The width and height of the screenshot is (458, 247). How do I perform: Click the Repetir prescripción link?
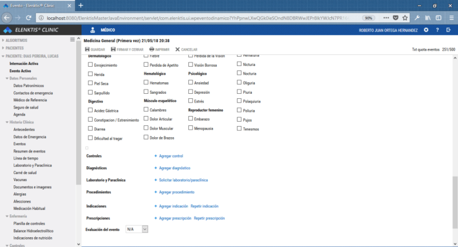pyautogui.click(x=209, y=218)
